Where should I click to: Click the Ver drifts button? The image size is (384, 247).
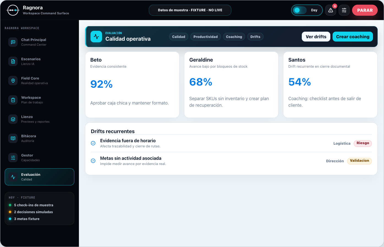(316, 37)
